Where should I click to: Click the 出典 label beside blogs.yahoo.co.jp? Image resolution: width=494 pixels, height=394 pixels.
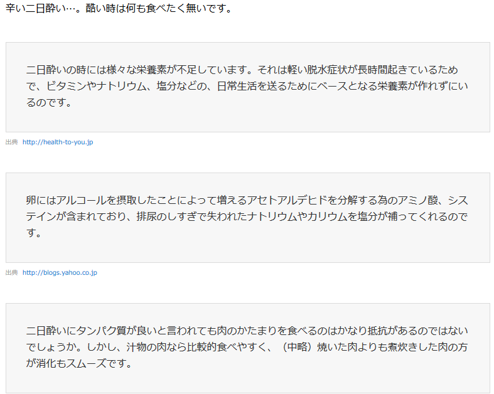11,273
